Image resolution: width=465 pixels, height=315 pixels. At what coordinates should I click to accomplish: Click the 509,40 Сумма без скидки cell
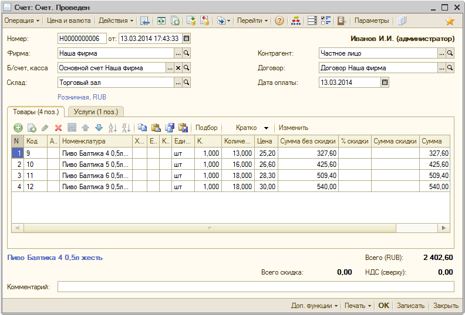308,176
